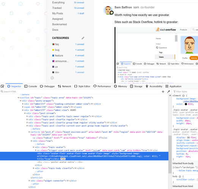
Task: Open the /u/sam href link in markup
Action: (x=96, y=150)
